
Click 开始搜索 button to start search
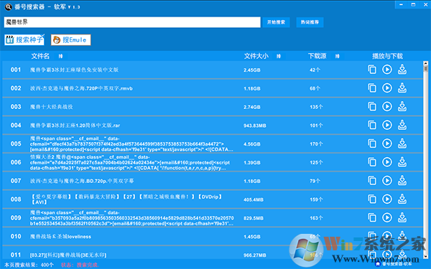click(276, 22)
